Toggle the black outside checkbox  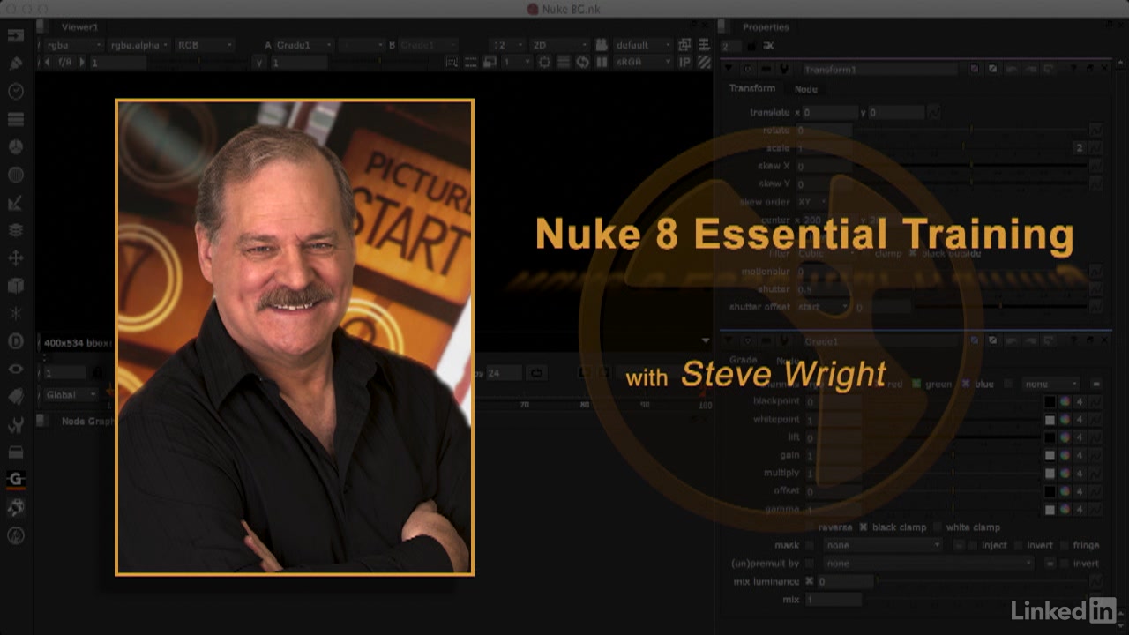(913, 254)
